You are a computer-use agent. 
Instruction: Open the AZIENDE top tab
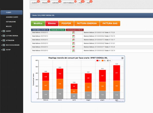click(56, 3)
